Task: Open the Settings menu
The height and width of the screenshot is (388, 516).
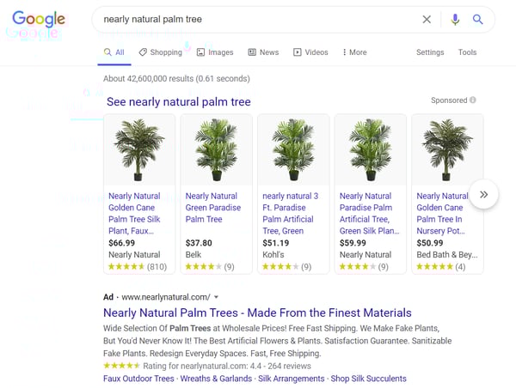Action: (430, 52)
